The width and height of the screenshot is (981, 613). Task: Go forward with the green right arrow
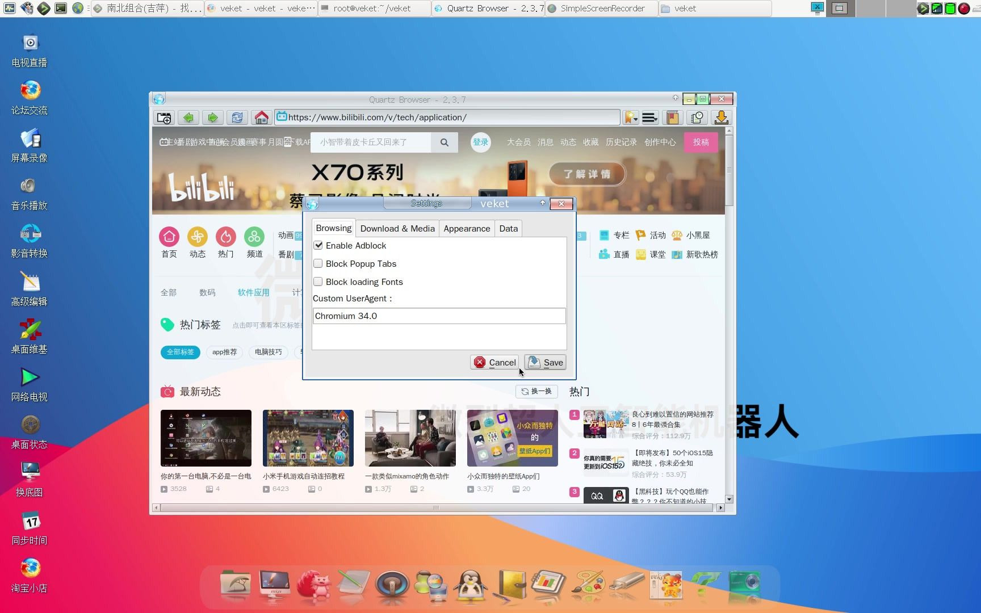point(212,117)
